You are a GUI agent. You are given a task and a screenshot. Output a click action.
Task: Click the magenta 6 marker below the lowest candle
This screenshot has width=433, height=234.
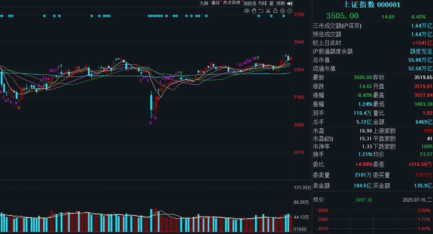click(x=150, y=123)
